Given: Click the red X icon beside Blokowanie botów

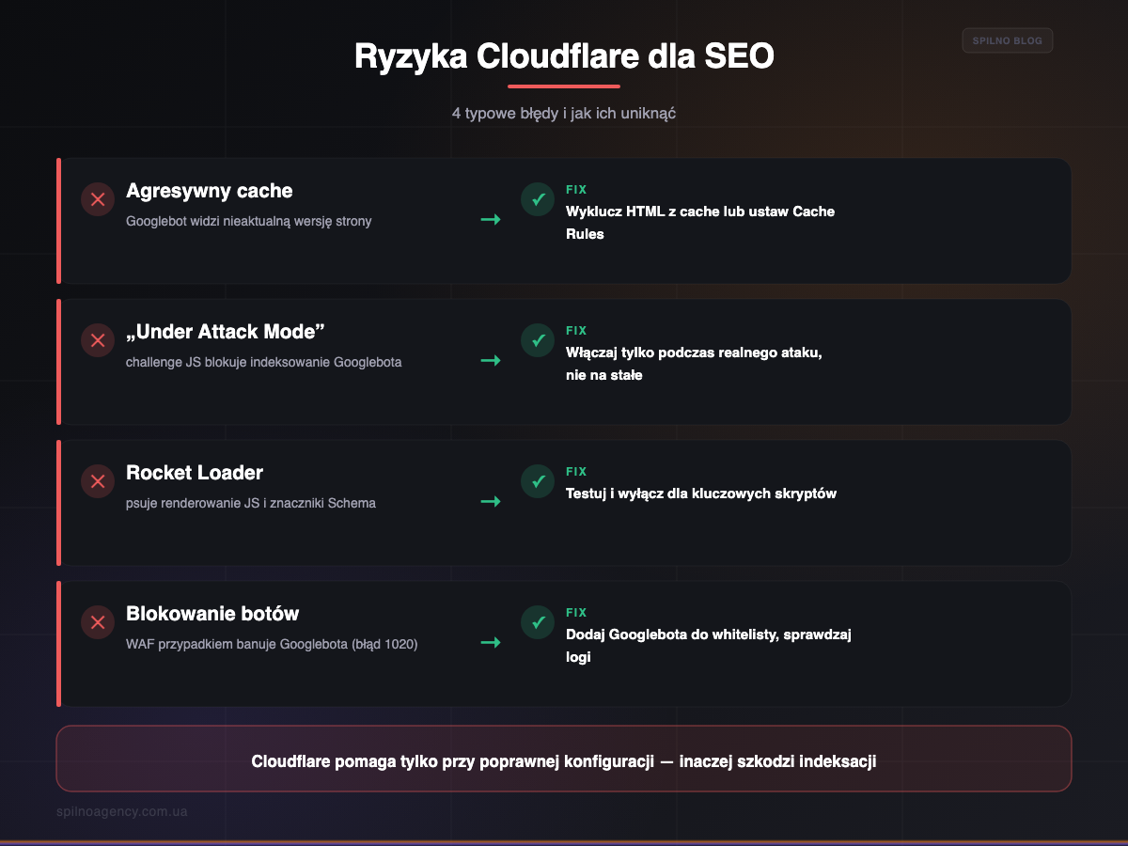Looking at the screenshot, I should pyautogui.click(x=98, y=622).
